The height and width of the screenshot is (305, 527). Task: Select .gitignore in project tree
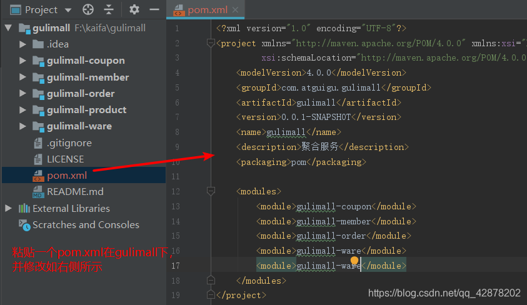69,143
